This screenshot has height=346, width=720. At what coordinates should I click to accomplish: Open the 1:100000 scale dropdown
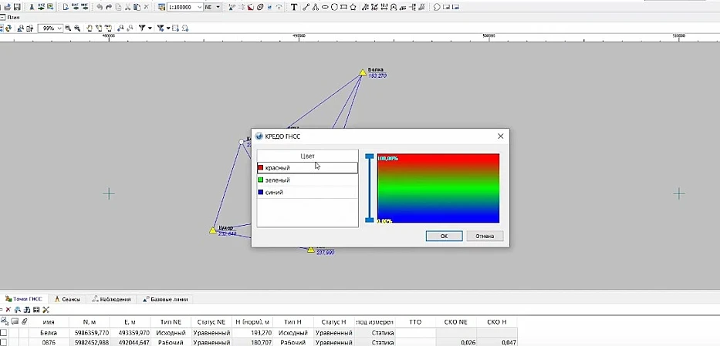(x=199, y=7)
